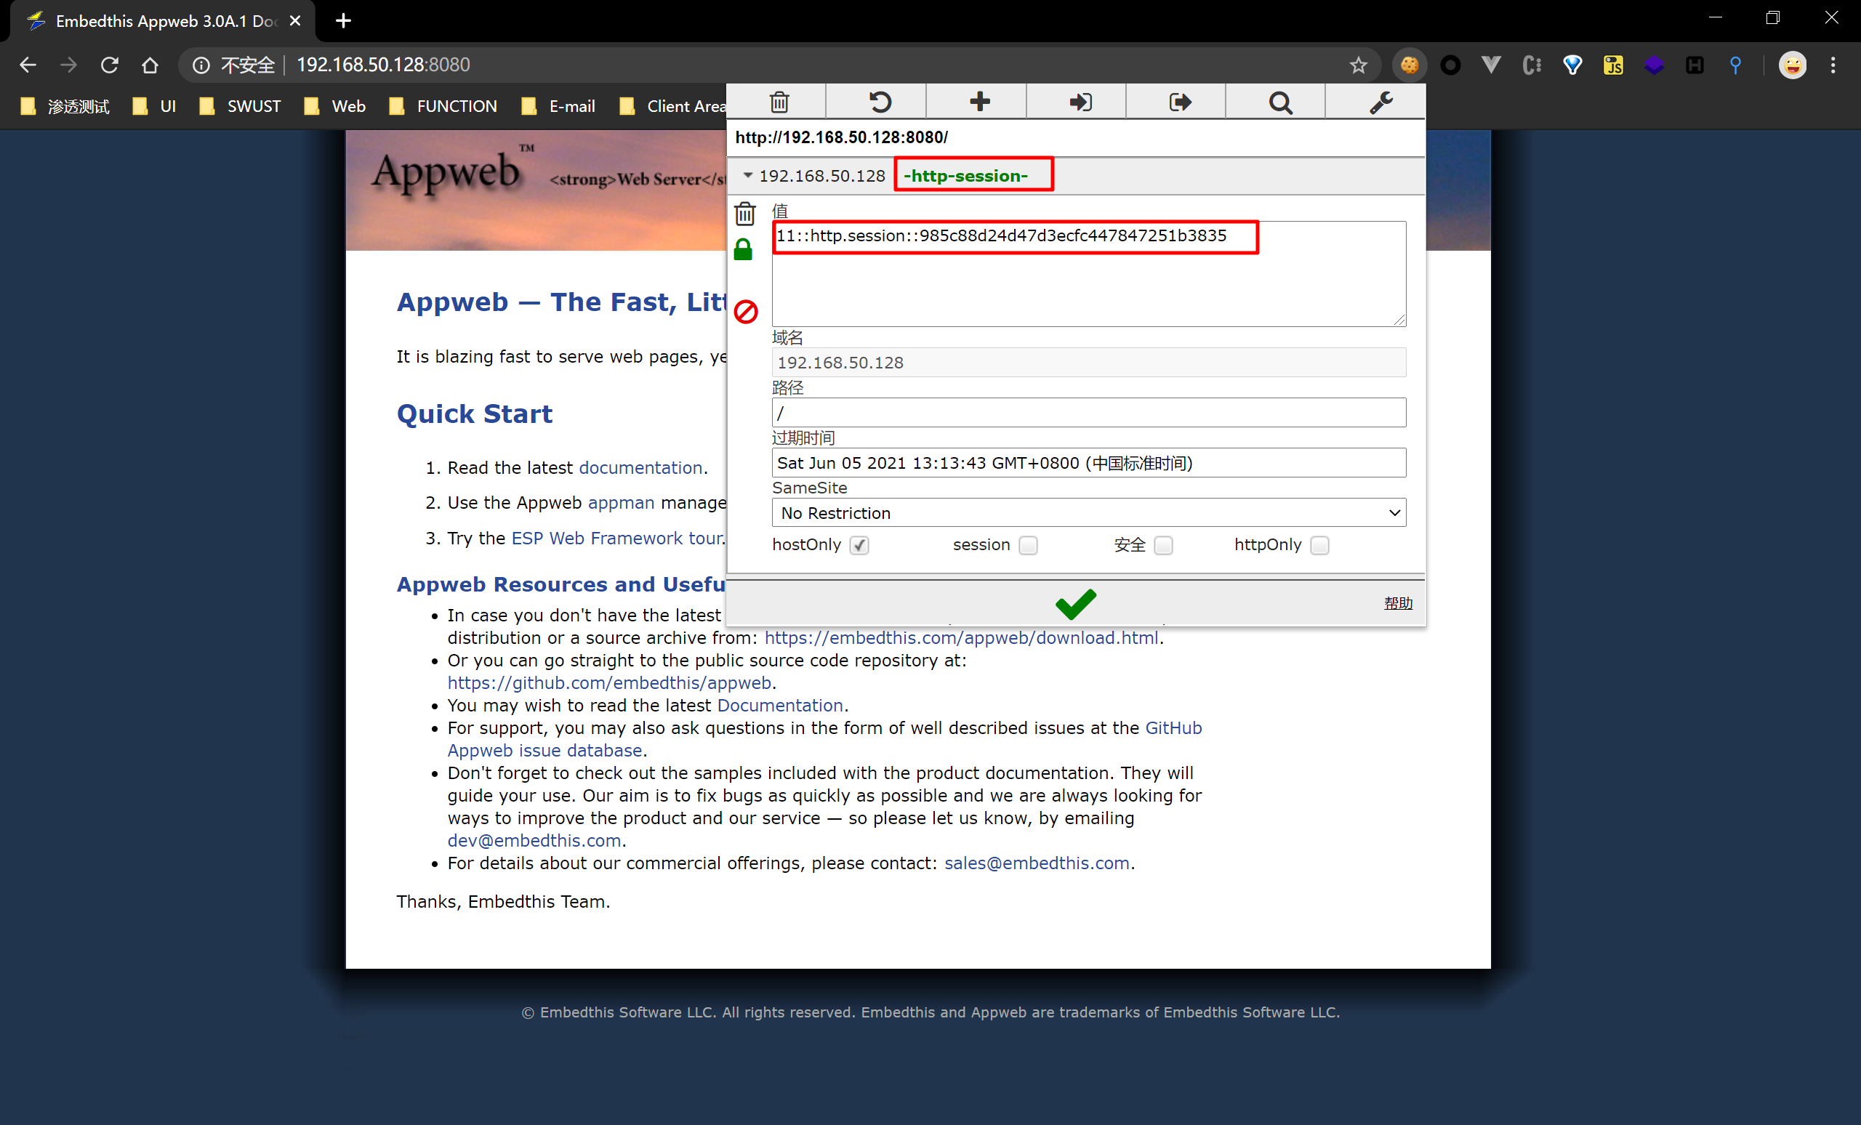The height and width of the screenshot is (1125, 1861).
Task: Toggle the session checkbox
Action: click(1028, 545)
